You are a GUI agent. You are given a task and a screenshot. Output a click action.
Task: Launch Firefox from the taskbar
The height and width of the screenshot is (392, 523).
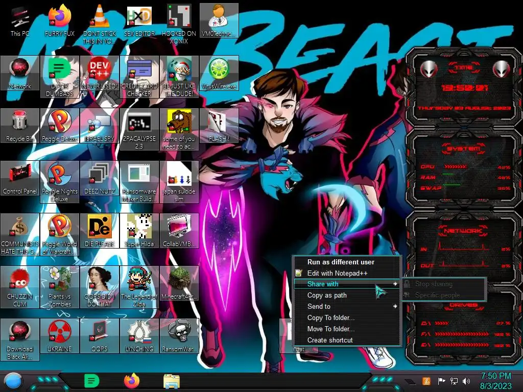tap(132, 381)
